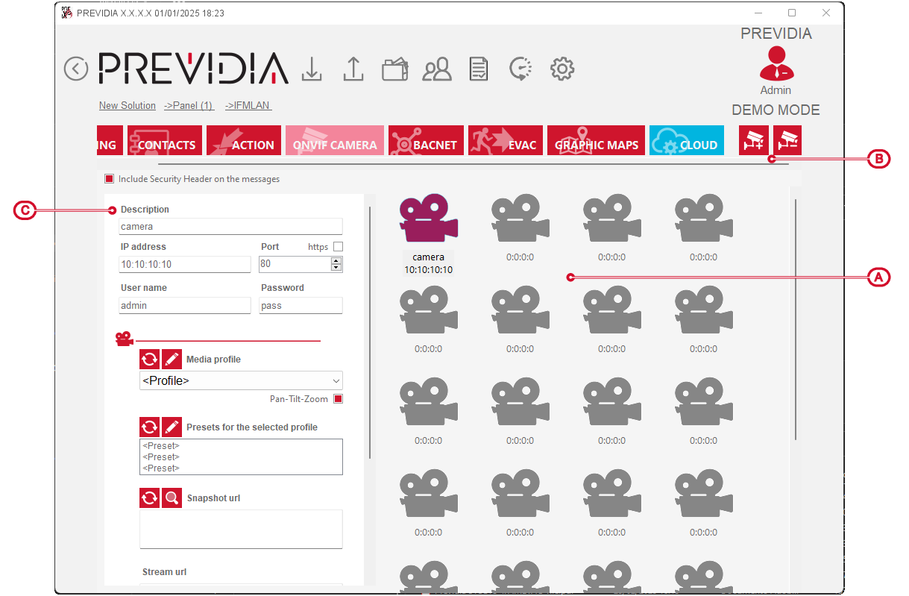Image resolution: width=909 pixels, height=596 pixels.
Task: Click the download arrow icon in header
Action: click(x=312, y=69)
